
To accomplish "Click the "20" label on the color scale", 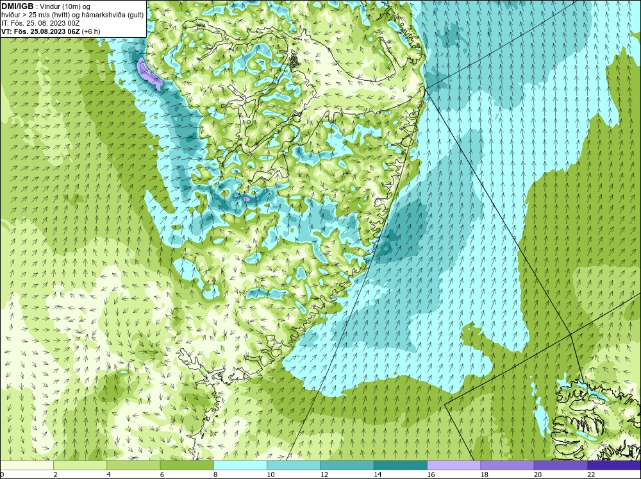I will [x=538, y=475].
